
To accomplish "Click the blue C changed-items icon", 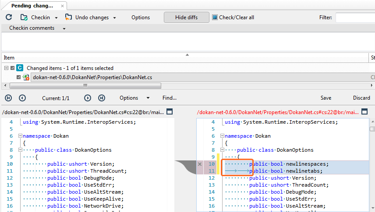I will tap(20, 68).
